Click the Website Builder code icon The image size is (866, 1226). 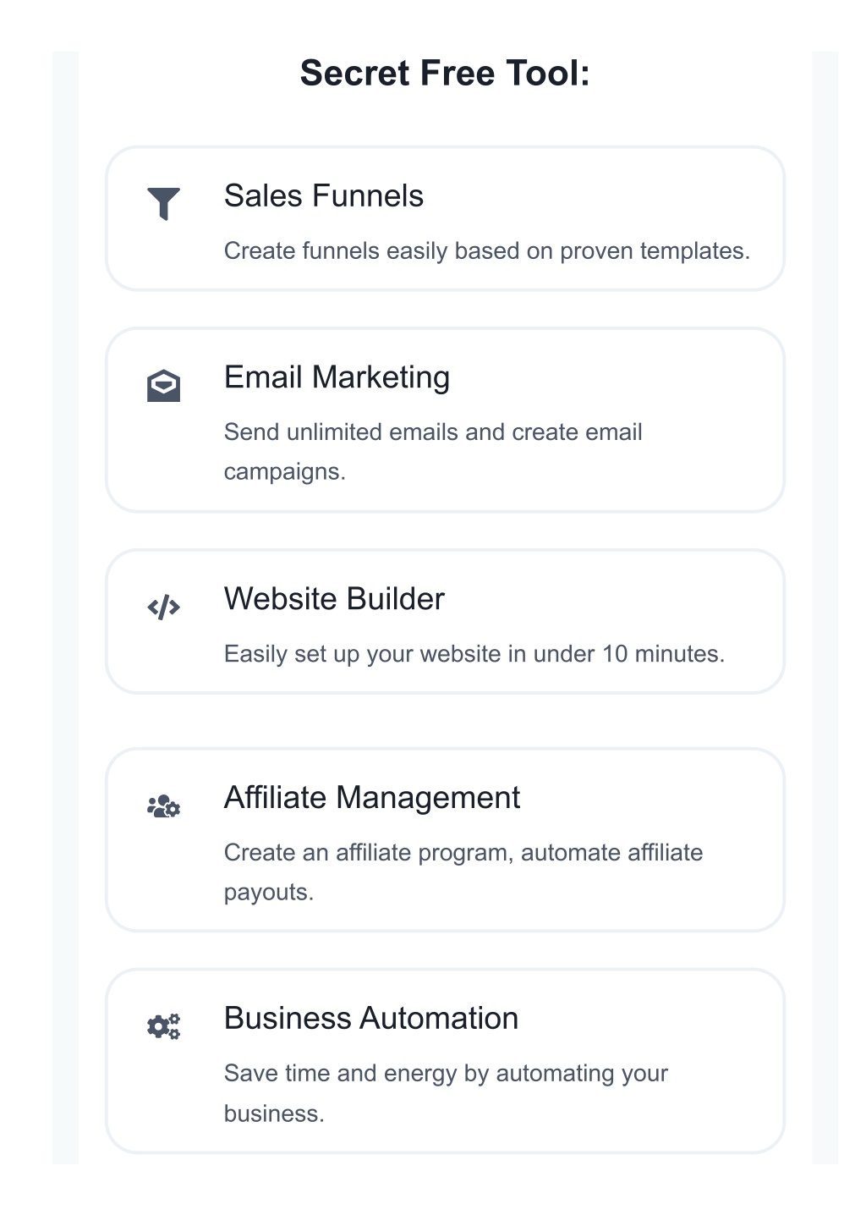click(x=163, y=607)
